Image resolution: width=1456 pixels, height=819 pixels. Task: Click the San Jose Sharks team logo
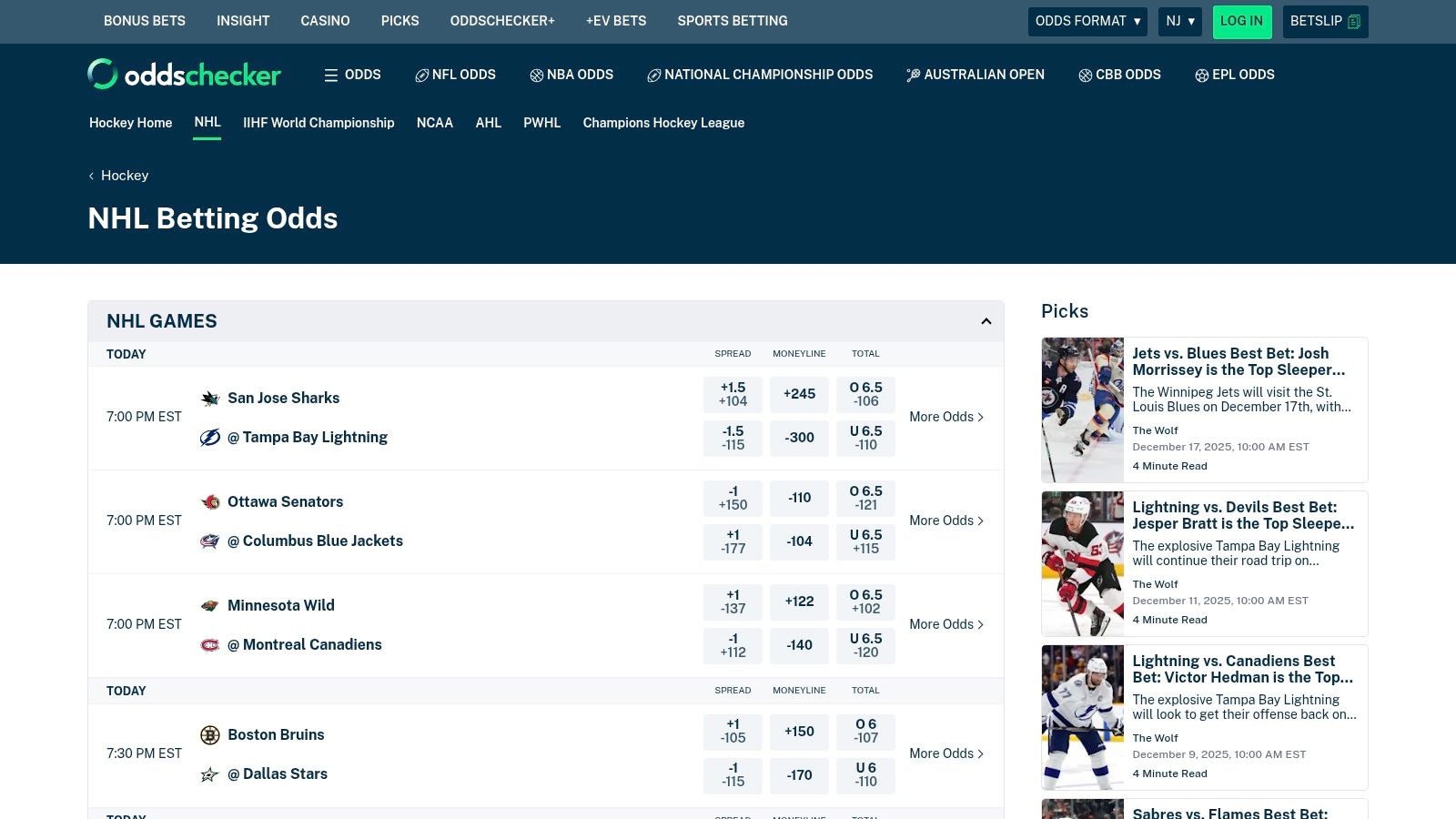210,398
